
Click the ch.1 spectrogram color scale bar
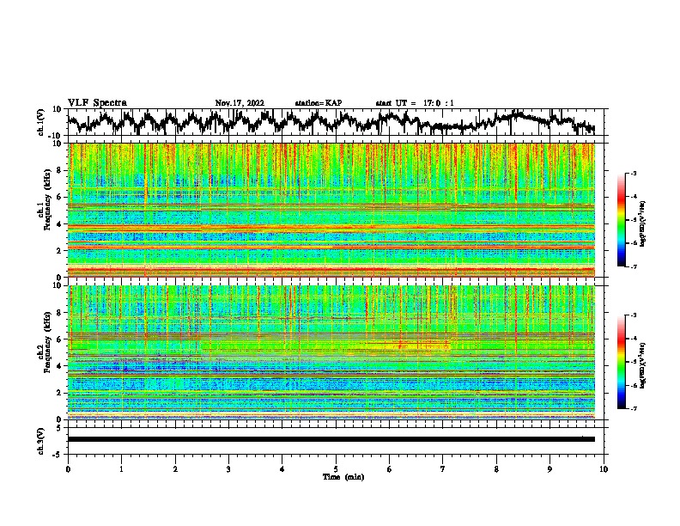pyautogui.click(x=621, y=220)
